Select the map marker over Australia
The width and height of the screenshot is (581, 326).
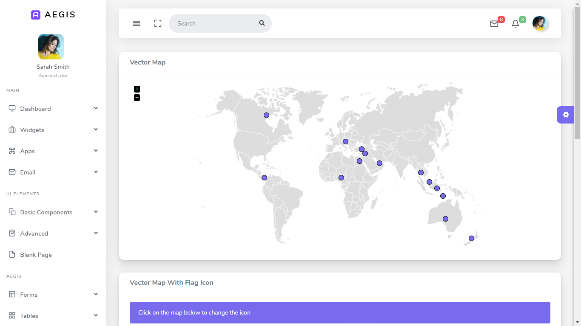tap(445, 219)
